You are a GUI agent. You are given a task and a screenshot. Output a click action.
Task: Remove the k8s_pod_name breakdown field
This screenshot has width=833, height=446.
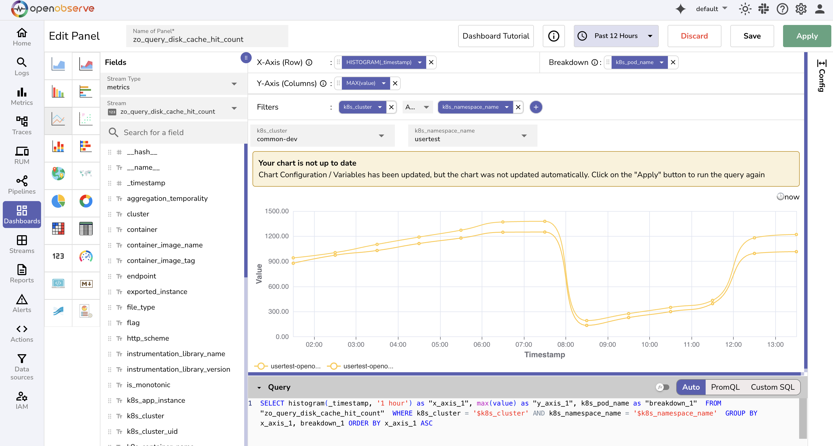[x=673, y=62]
